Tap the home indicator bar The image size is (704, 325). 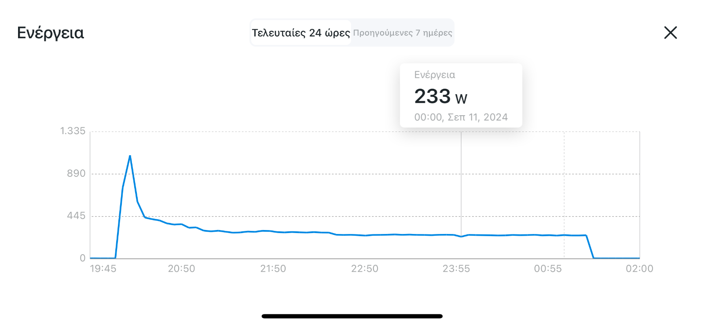(352, 316)
